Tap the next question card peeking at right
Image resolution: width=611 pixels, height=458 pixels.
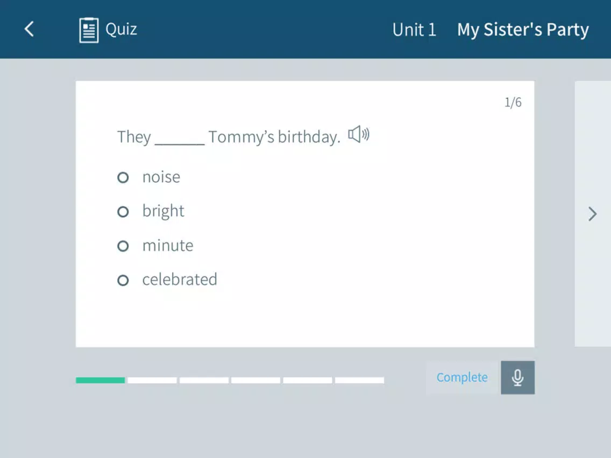pyautogui.click(x=593, y=214)
